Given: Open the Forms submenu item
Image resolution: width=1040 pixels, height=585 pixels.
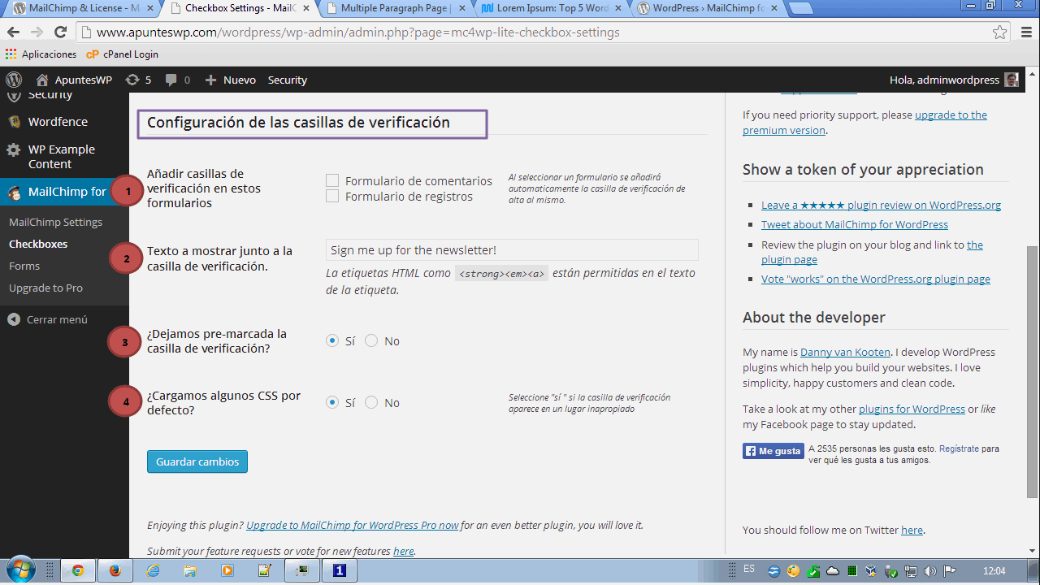Looking at the screenshot, I should pyautogui.click(x=24, y=266).
